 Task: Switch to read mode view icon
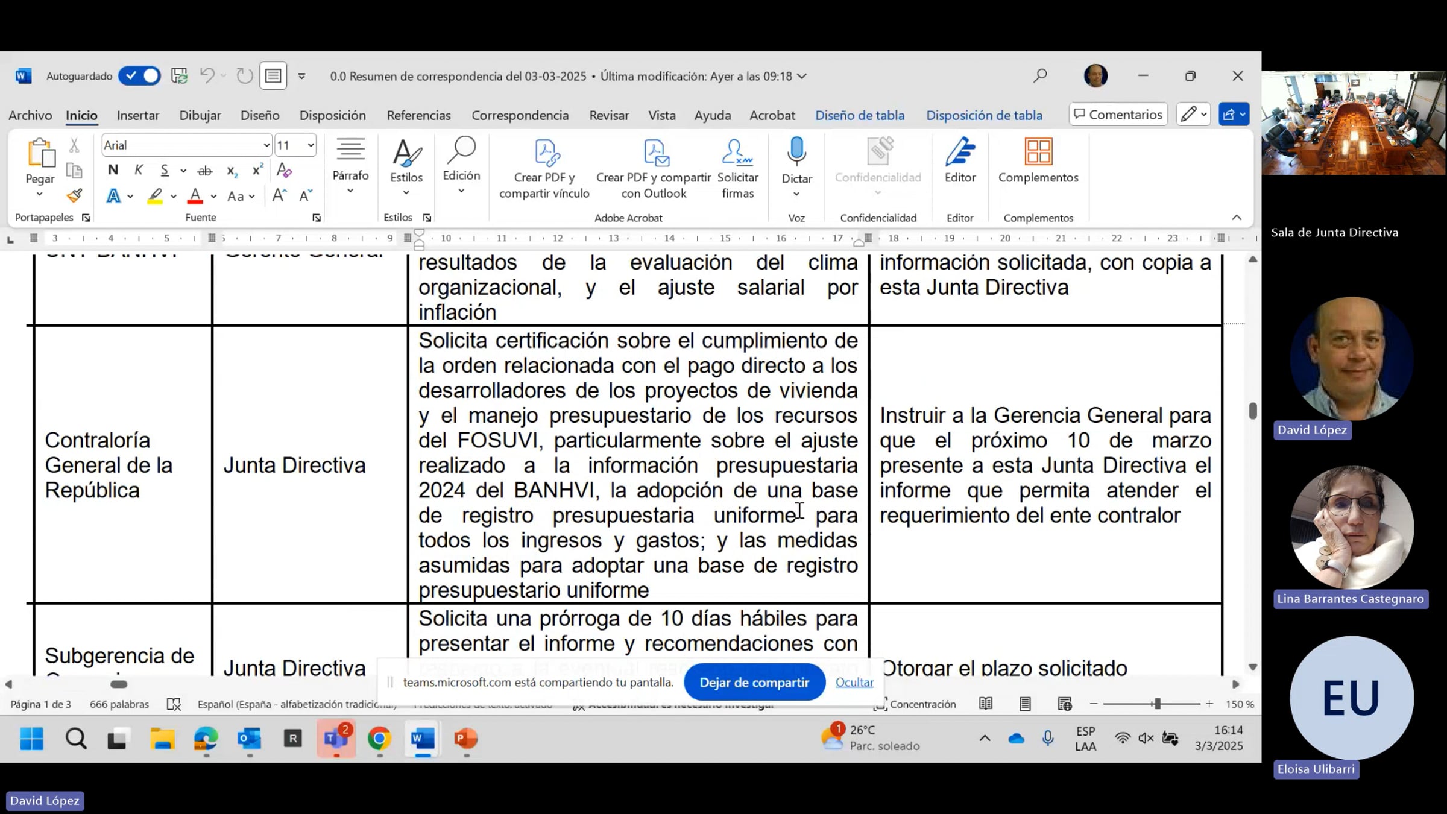click(x=986, y=704)
